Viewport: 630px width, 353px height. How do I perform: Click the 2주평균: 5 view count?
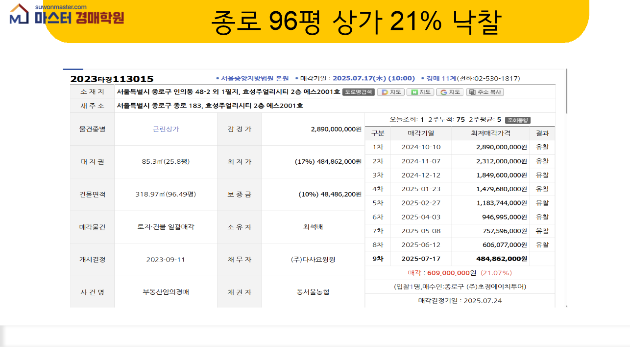[x=485, y=120]
